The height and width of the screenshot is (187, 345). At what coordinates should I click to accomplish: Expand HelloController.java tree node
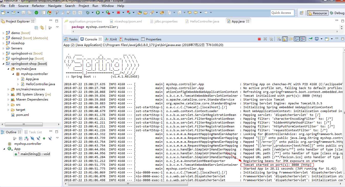pos(18,84)
